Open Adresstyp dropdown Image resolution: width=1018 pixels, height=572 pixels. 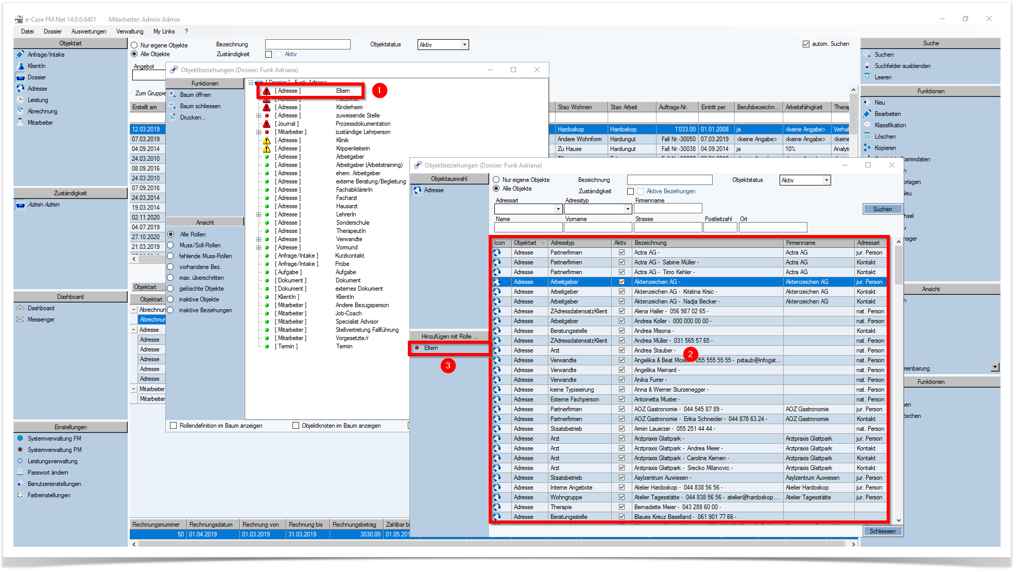pyautogui.click(x=628, y=209)
